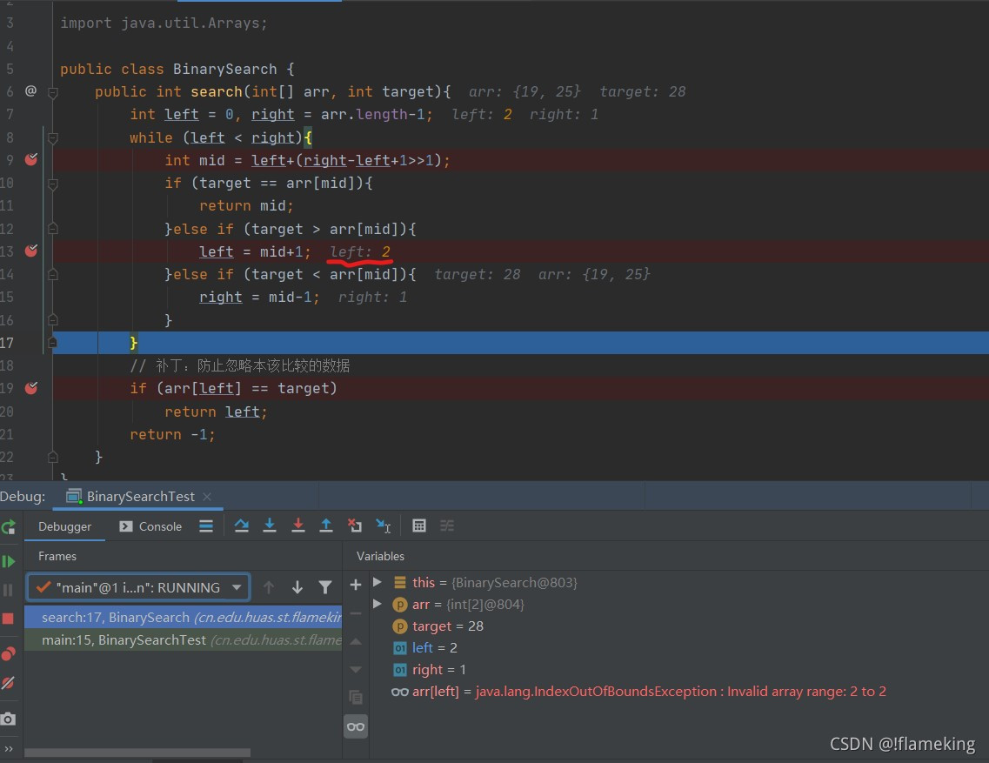Stop the debug session
This screenshot has height=763, width=989.
tap(8, 619)
